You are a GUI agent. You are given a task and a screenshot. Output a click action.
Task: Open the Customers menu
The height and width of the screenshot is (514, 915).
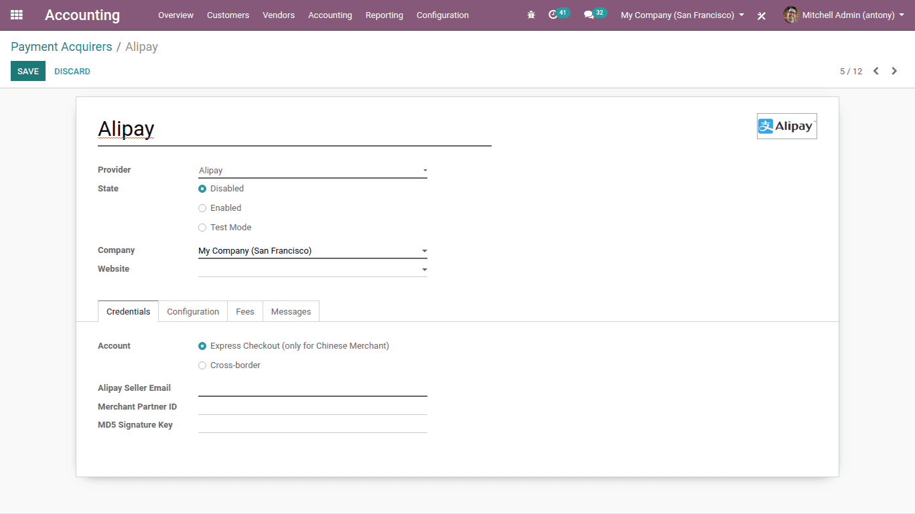(x=228, y=15)
